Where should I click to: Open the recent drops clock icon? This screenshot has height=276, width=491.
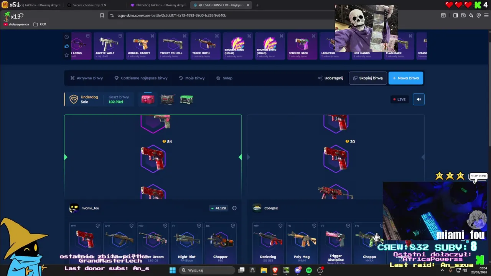(67, 37)
